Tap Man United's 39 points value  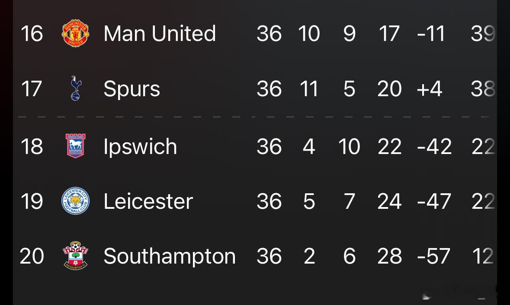(x=483, y=33)
